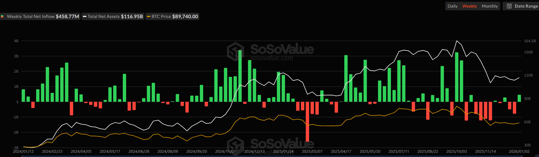Viewport: 539px width, 157px height.
Task: Click the red-green Weekly Net Inflow legend marker
Action: click(x=2, y=16)
